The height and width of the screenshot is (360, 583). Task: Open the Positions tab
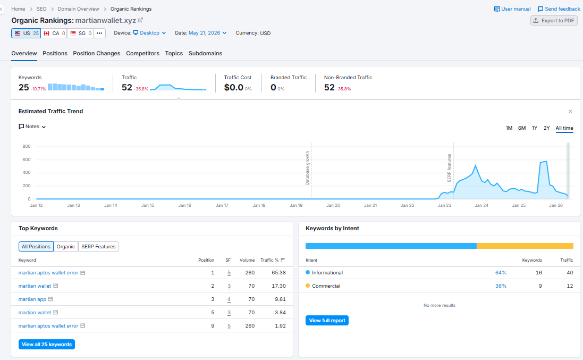point(55,53)
